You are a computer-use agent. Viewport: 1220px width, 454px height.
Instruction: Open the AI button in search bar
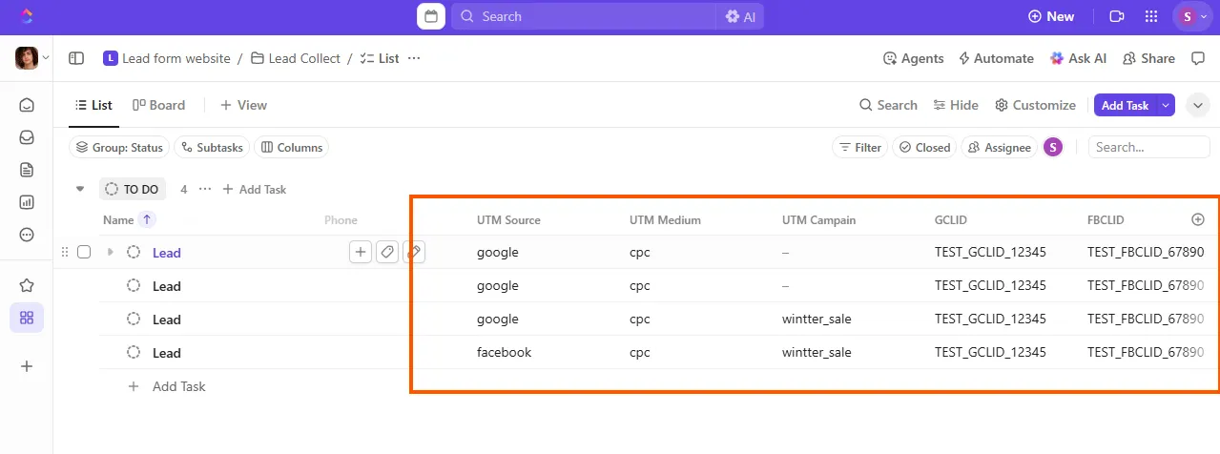click(740, 16)
